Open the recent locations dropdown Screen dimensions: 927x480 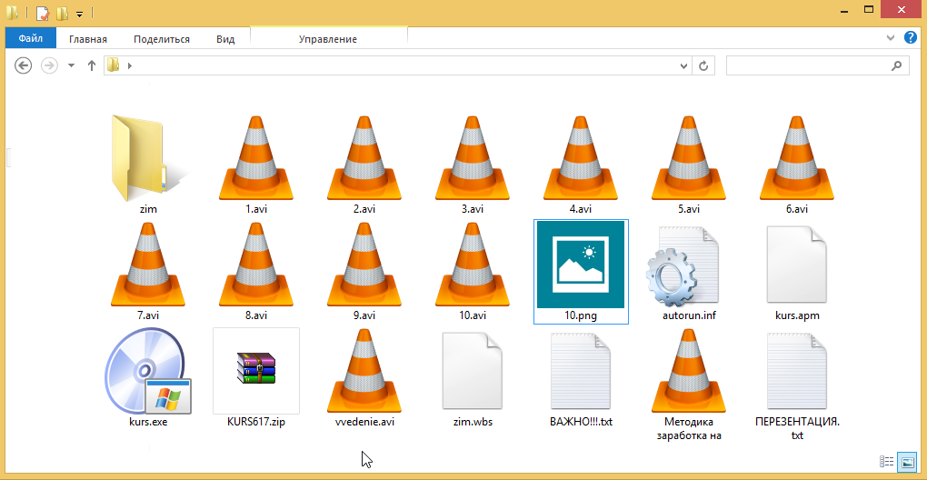tap(71, 66)
